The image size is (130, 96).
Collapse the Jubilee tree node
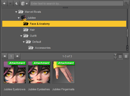coord(19,18)
